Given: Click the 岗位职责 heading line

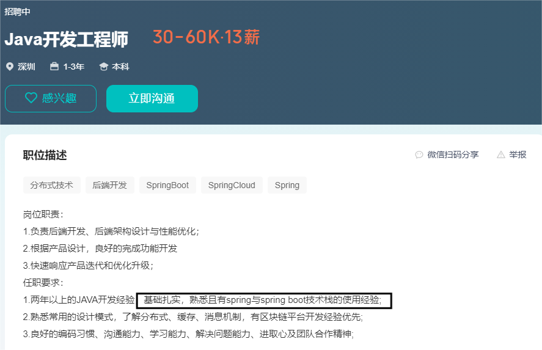Looking at the screenshot, I should [43, 214].
